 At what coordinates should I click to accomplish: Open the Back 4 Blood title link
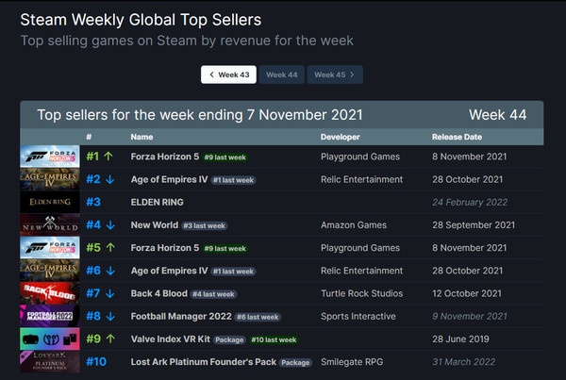pyautogui.click(x=158, y=293)
